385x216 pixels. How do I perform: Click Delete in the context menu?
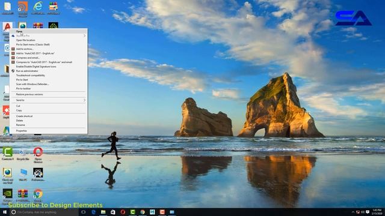coord(48,121)
